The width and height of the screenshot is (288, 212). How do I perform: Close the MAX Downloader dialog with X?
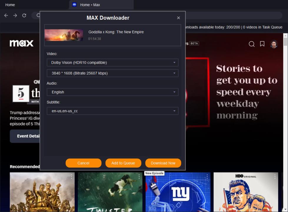click(178, 18)
